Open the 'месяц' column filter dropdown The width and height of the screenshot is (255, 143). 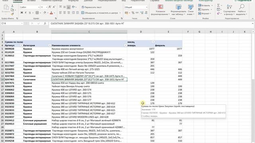coord(153,42)
